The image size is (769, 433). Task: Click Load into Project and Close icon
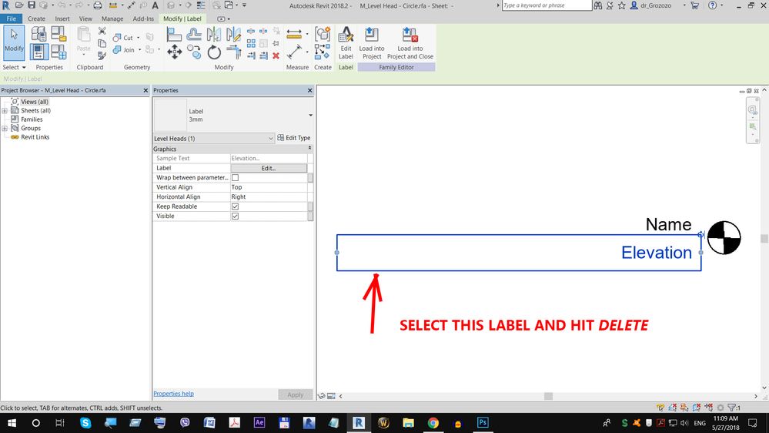410,43
